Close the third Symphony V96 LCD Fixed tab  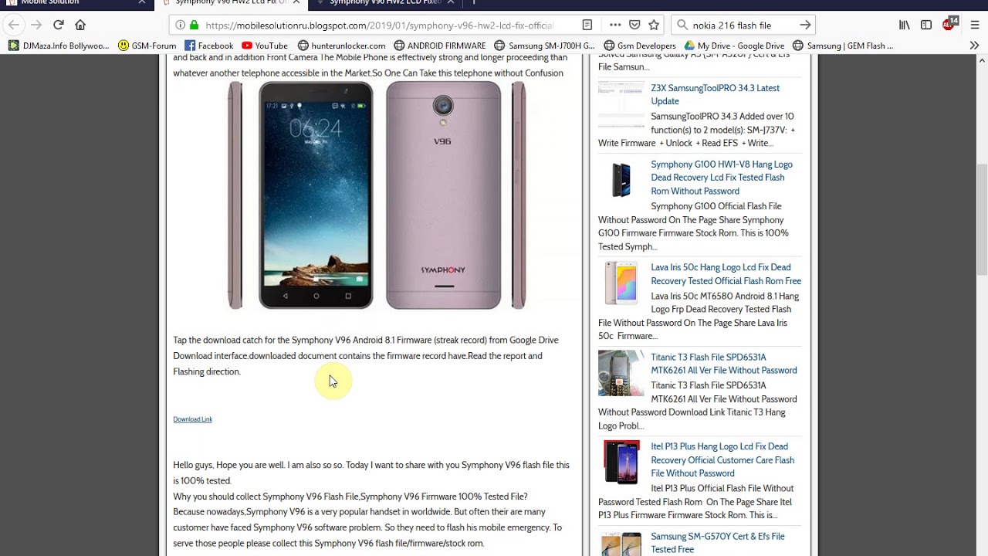point(451,2)
